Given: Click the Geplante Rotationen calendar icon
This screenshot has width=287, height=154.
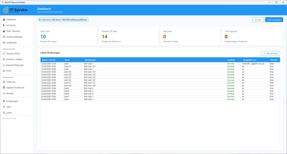Looking at the screenshot, I should (x=4, y=88).
